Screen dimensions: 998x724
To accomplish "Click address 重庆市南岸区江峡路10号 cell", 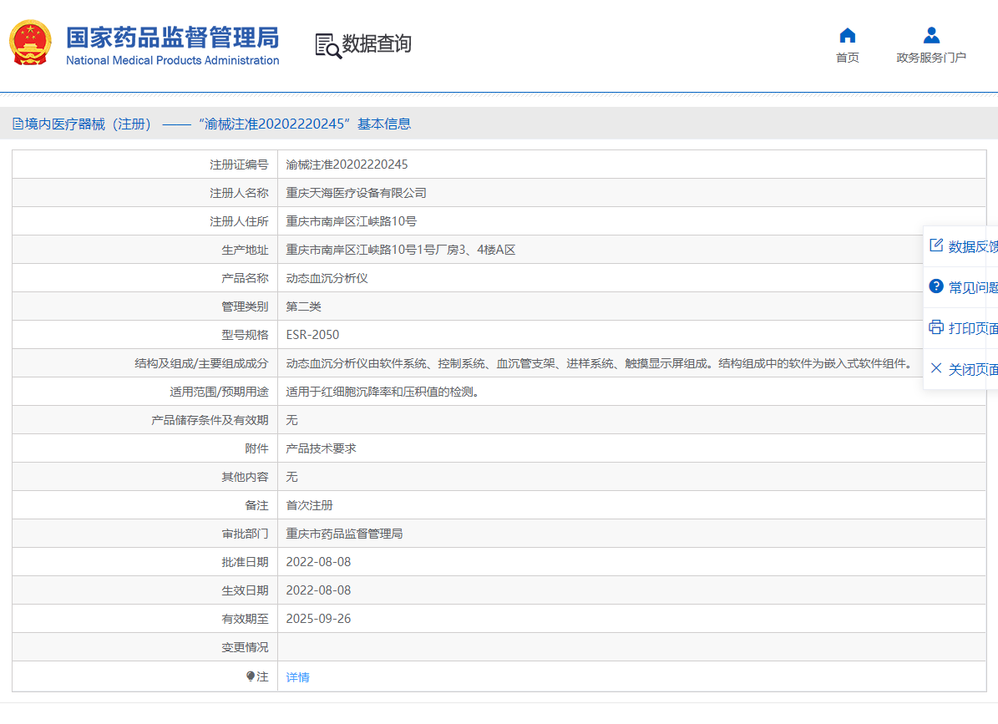I will pyautogui.click(x=351, y=221).
